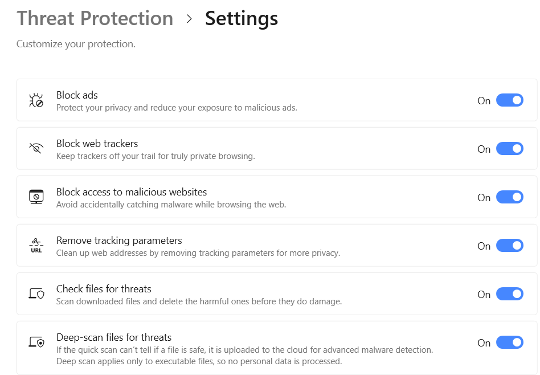Select the Settings breadcrumb title
Image resolution: width=540 pixels, height=375 pixels.
tap(242, 19)
